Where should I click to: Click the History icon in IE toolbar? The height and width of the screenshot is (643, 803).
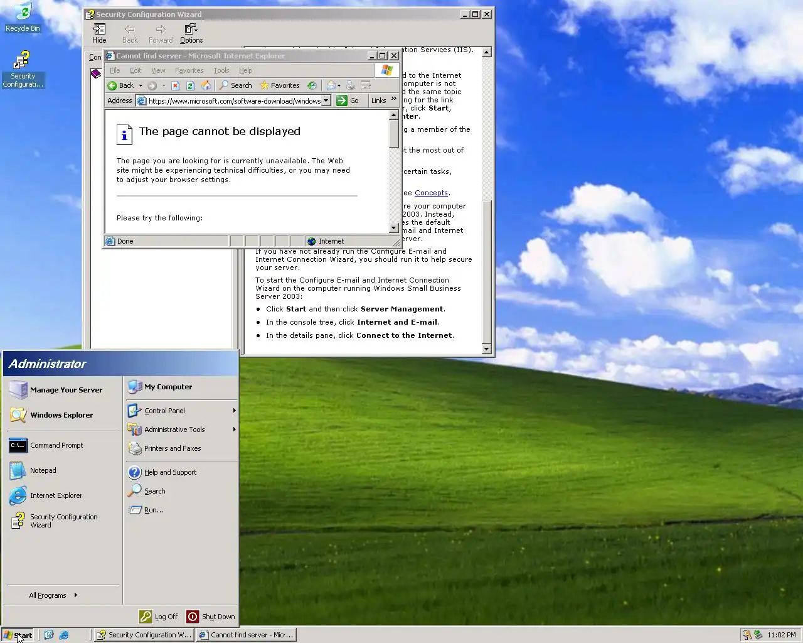point(312,85)
